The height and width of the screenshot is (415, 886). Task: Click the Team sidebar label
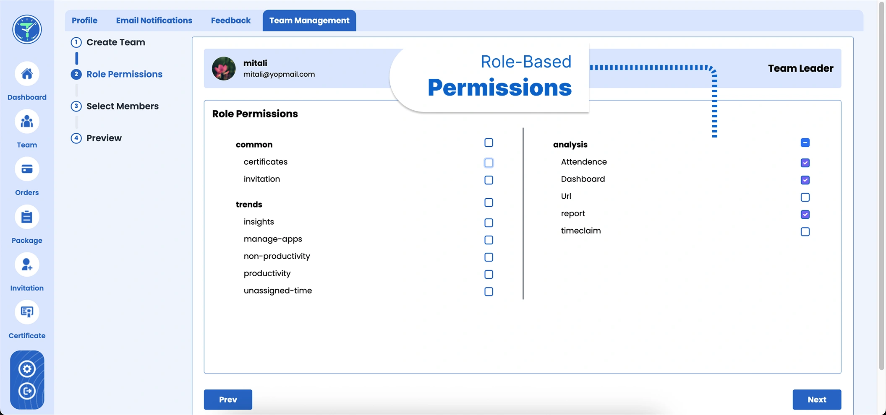27,145
